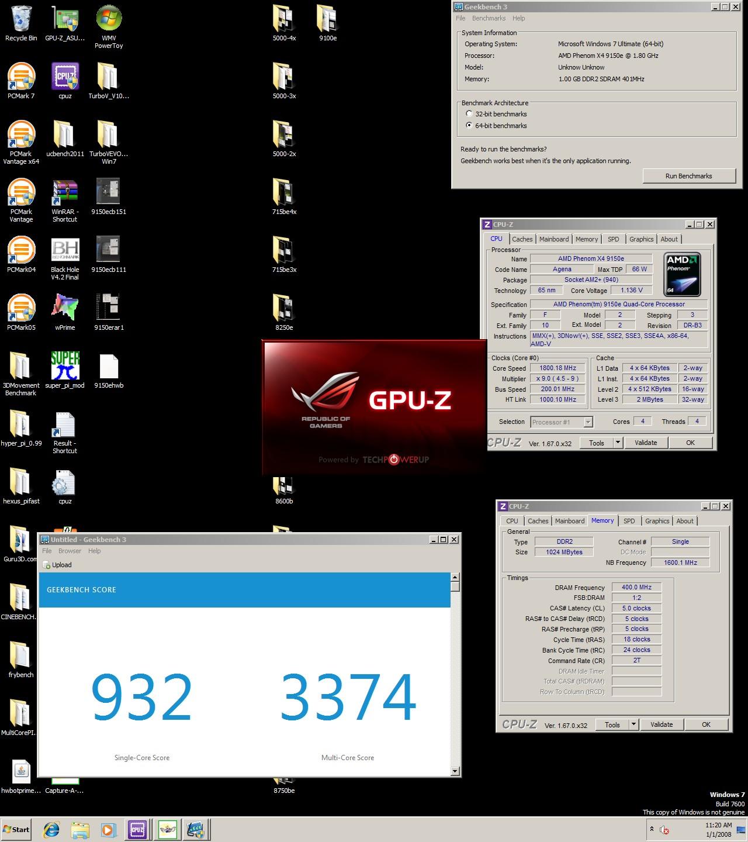Show hidden tray icons arrow
Image resolution: width=748 pixels, height=842 pixels.
(652, 829)
